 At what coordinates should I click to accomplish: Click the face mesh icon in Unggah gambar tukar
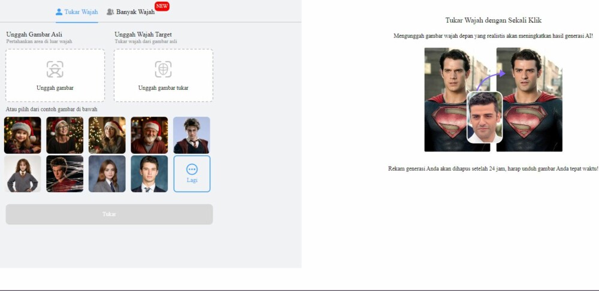[x=163, y=69]
